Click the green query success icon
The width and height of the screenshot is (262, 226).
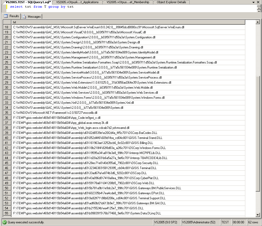click(5, 222)
